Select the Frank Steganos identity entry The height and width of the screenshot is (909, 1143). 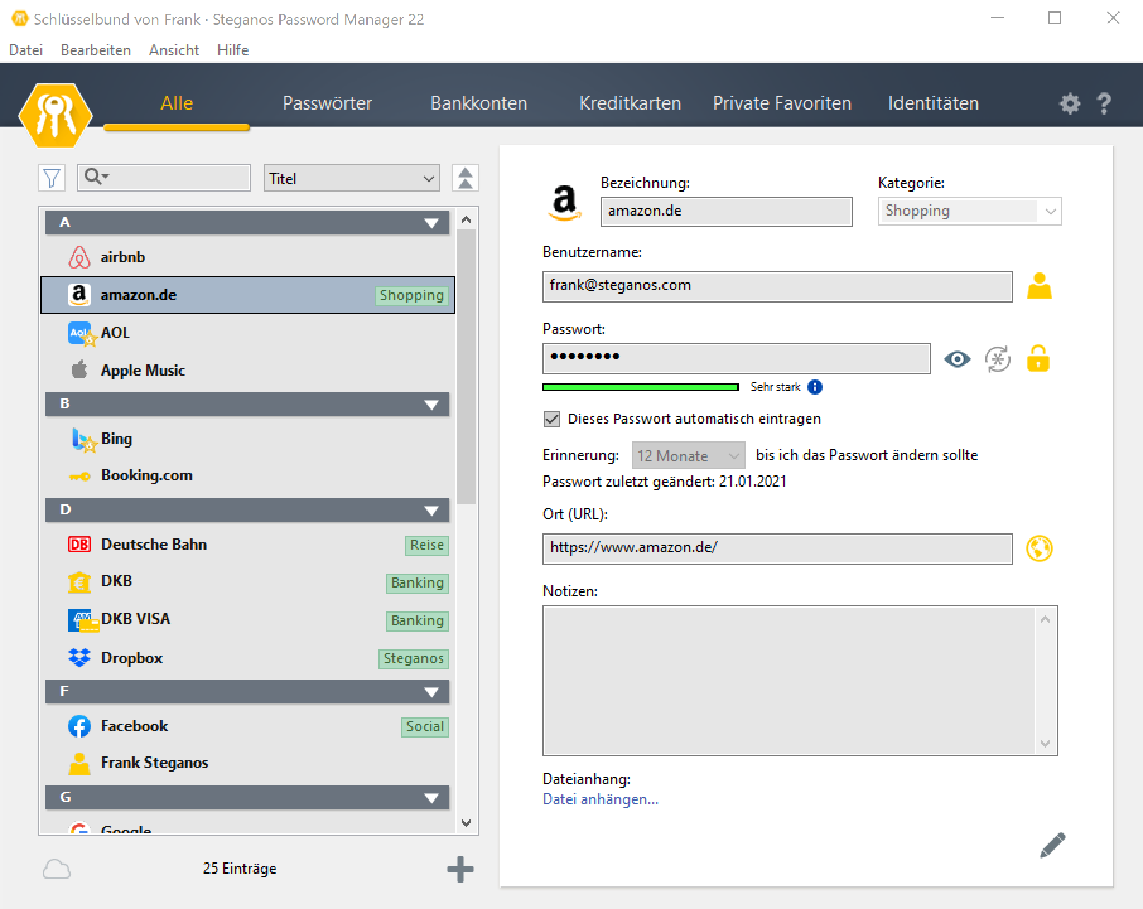pyautogui.click(x=247, y=763)
